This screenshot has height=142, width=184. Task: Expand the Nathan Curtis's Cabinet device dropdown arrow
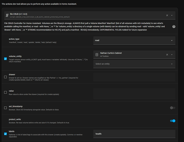[172, 55]
